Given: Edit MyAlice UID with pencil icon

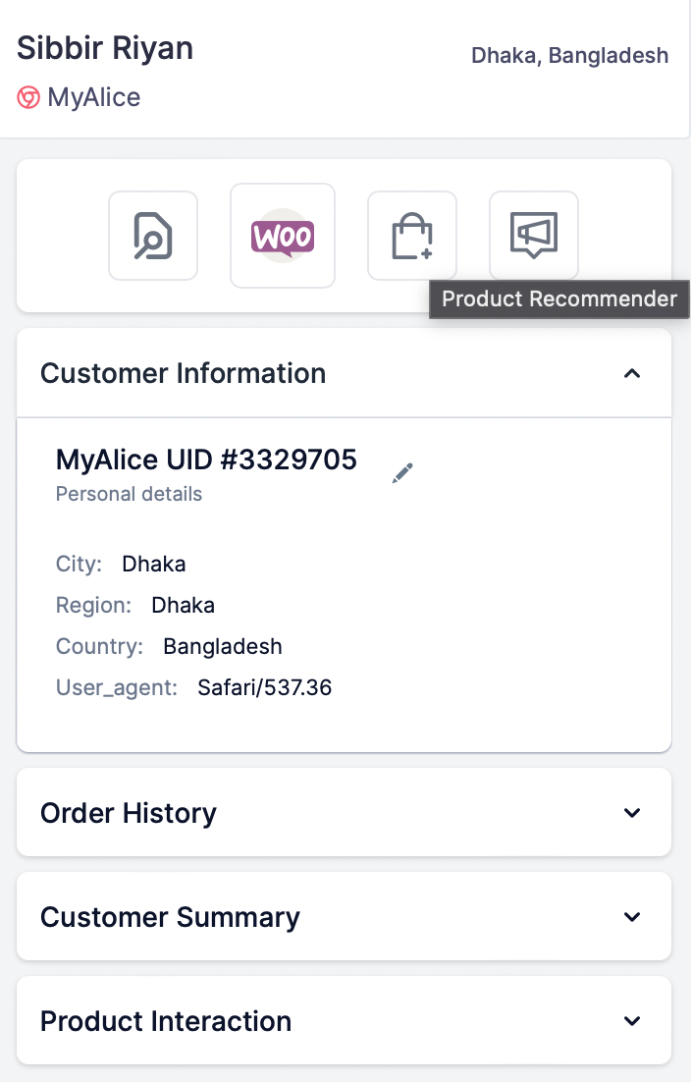Looking at the screenshot, I should click(x=402, y=473).
